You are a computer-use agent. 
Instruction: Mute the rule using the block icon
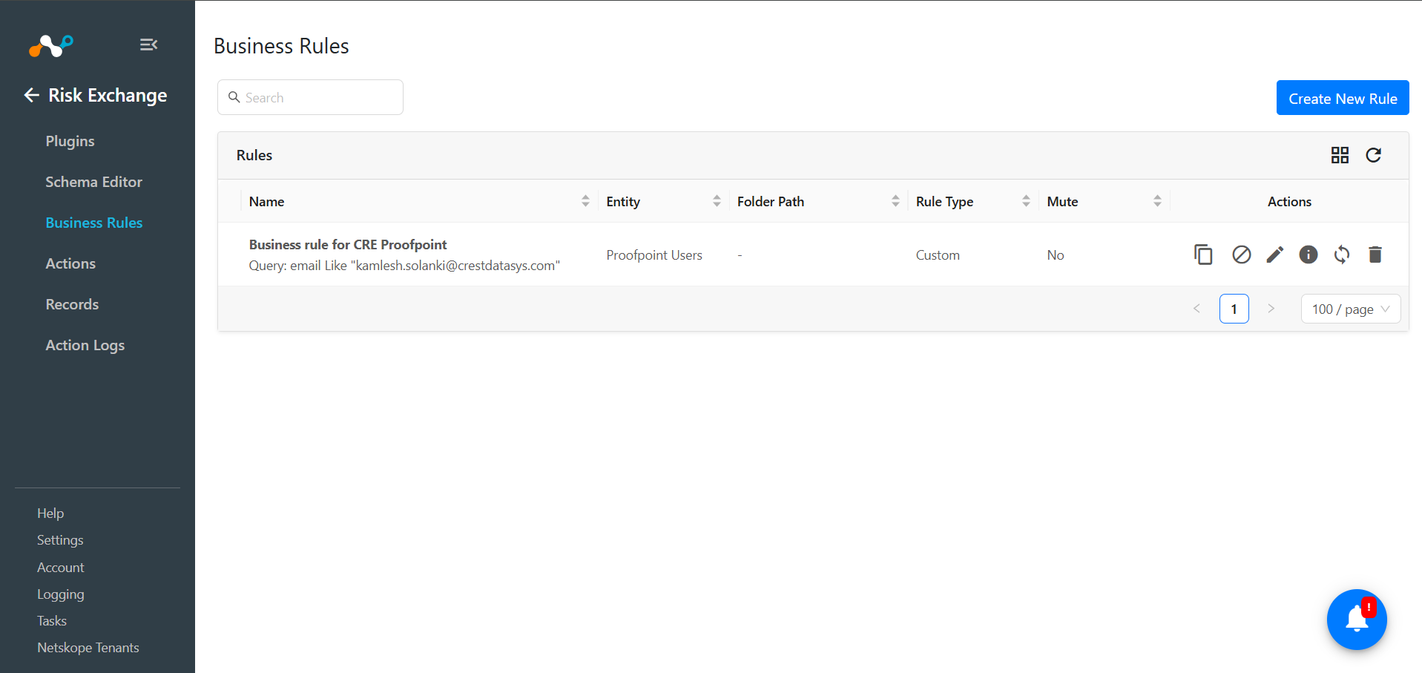click(1241, 255)
